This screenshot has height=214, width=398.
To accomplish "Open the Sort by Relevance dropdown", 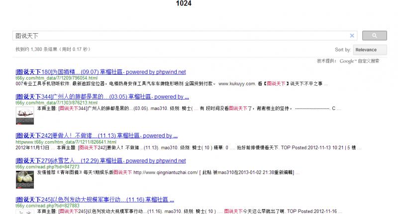I will click(x=370, y=50).
